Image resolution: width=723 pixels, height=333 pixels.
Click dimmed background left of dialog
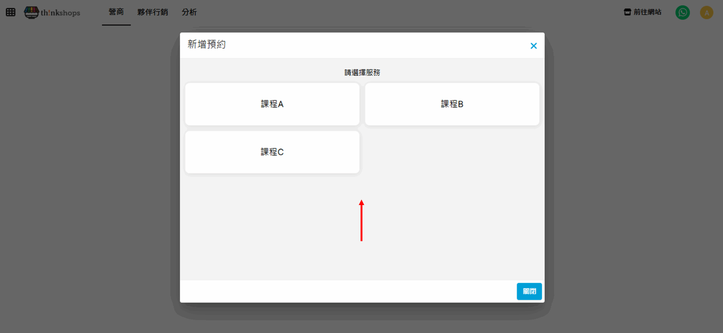tap(85, 169)
